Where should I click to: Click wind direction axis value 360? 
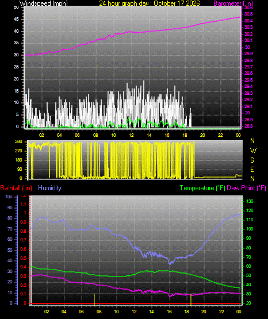click(x=18, y=142)
